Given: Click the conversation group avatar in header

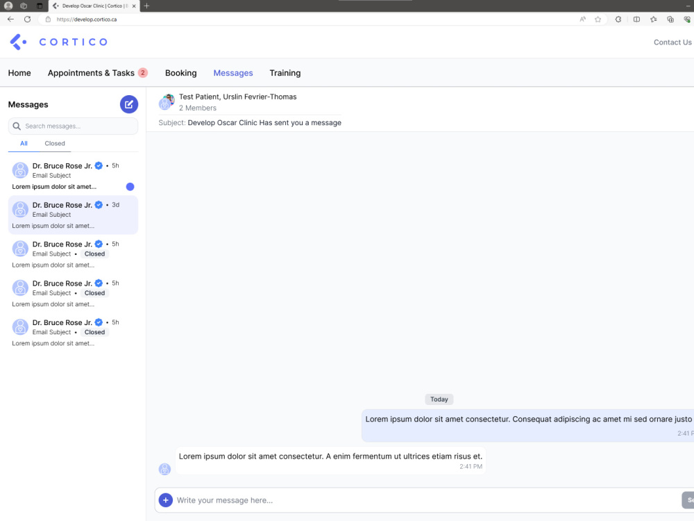Looking at the screenshot, I should point(167,101).
